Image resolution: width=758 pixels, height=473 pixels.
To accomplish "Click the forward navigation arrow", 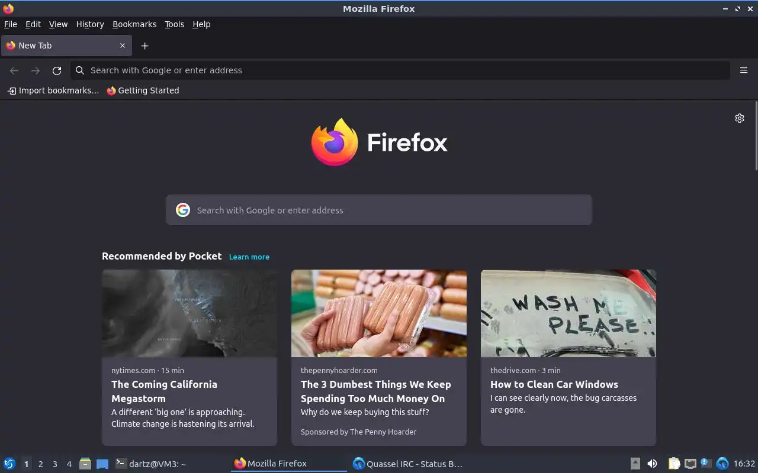I will [x=36, y=70].
